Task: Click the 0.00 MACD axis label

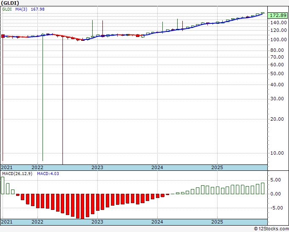Action: point(276,194)
